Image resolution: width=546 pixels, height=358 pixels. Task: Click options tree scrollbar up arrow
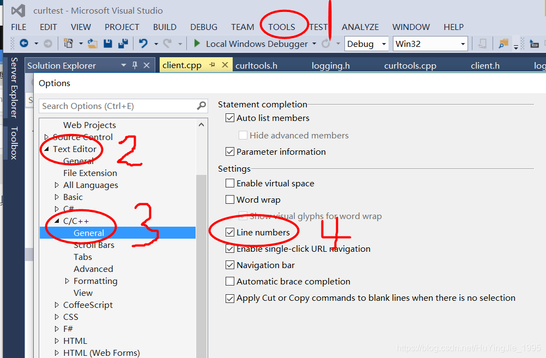(x=201, y=125)
